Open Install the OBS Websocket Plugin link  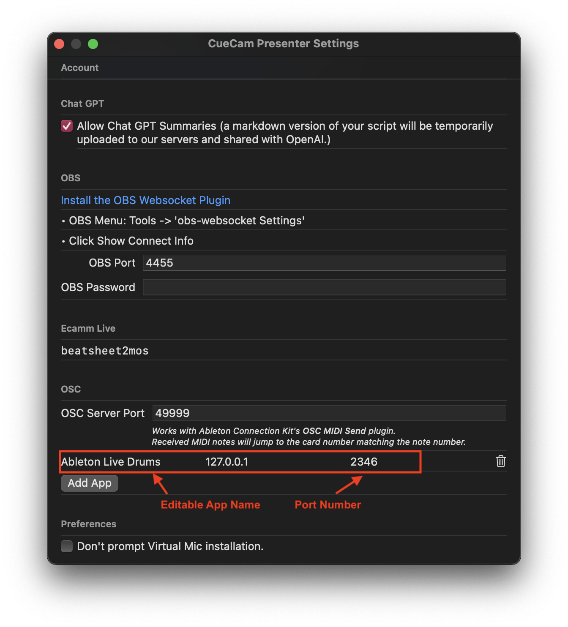tap(145, 200)
